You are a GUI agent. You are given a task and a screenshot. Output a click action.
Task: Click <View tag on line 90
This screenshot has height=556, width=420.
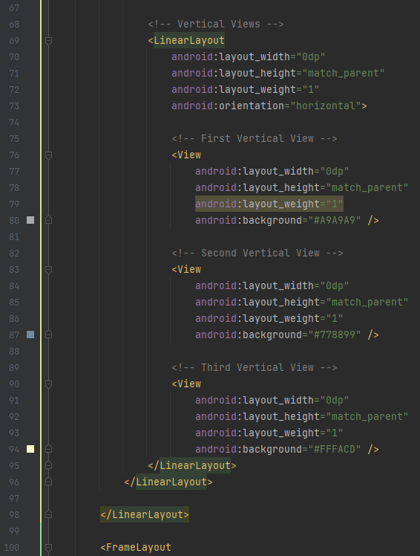coord(186,384)
